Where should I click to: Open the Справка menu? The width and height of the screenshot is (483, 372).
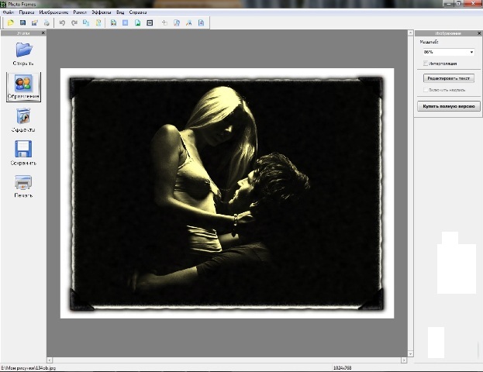[x=138, y=13]
